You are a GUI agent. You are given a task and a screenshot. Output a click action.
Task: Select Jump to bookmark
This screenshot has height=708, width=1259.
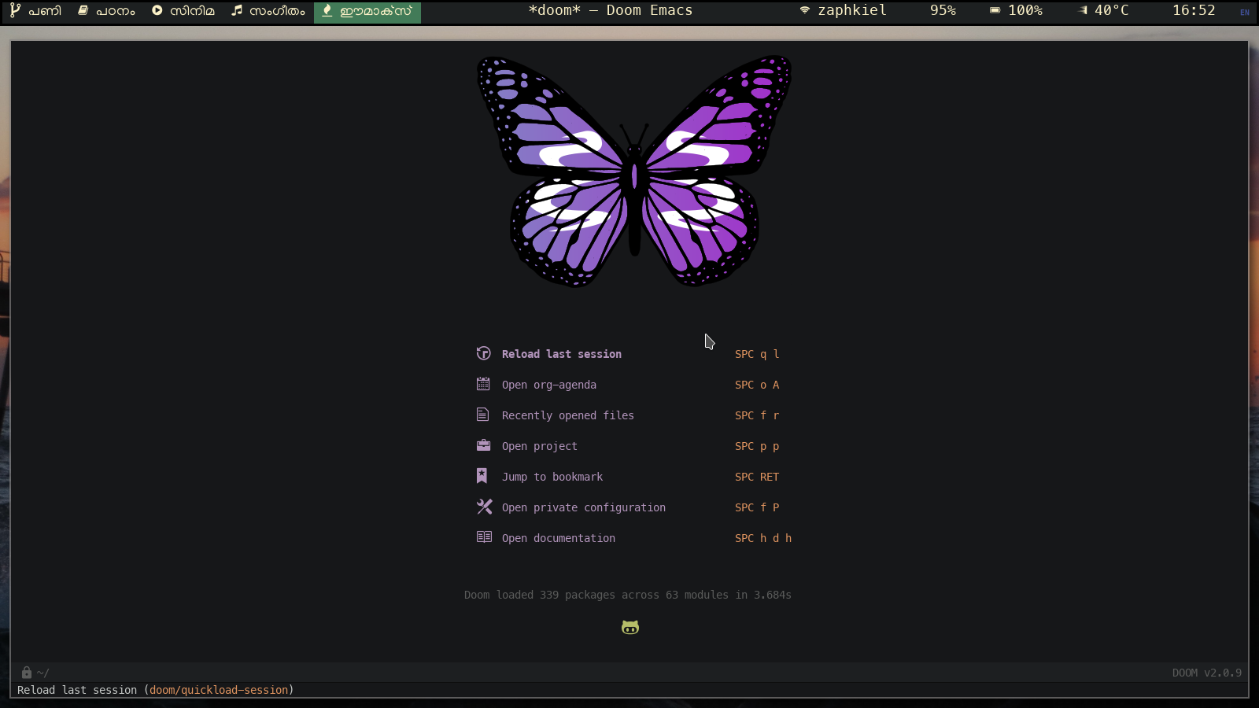point(552,477)
